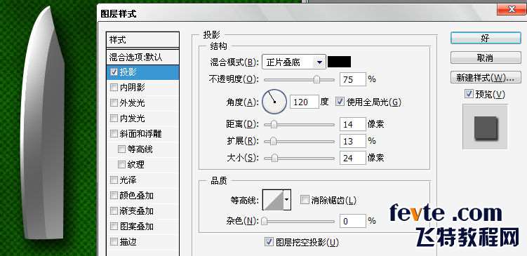Click the 角度 angle dial
The width and height of the screenshot is (527, 256).
tap(274, 102)
